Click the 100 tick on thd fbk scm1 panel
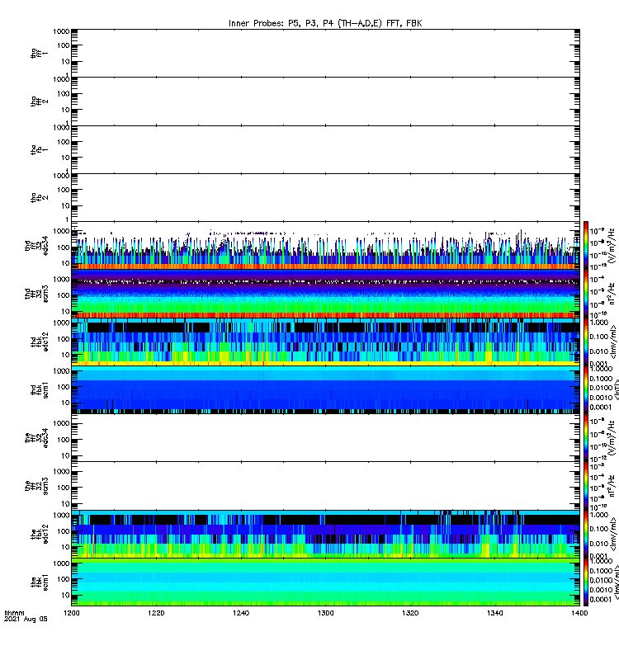The height and width of the screenshot is (660, 619). pyautogui.click(x=64, y=387)
